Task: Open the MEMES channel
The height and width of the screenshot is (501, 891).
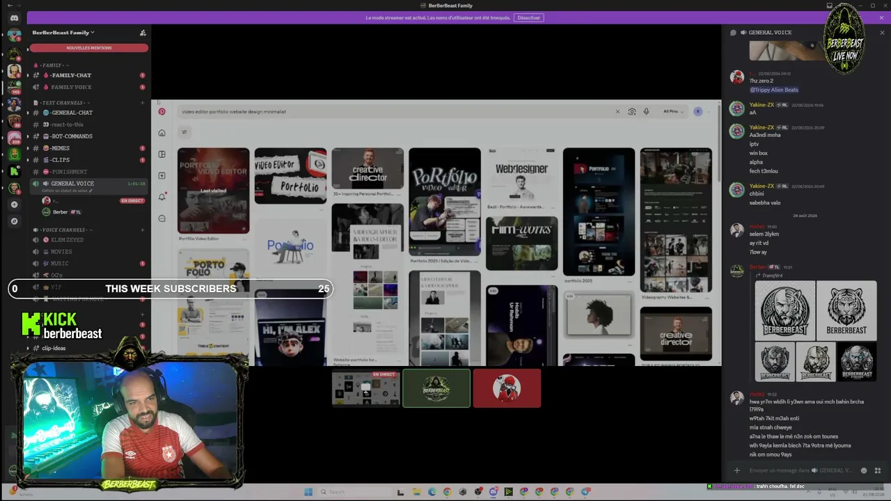Action: pyautogui.click(x=88, y=148)
